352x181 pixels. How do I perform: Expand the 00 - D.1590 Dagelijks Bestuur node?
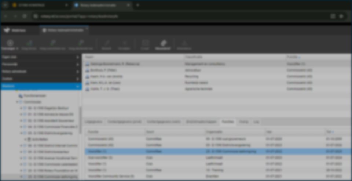pyautogui.click(x=21, y=108)
